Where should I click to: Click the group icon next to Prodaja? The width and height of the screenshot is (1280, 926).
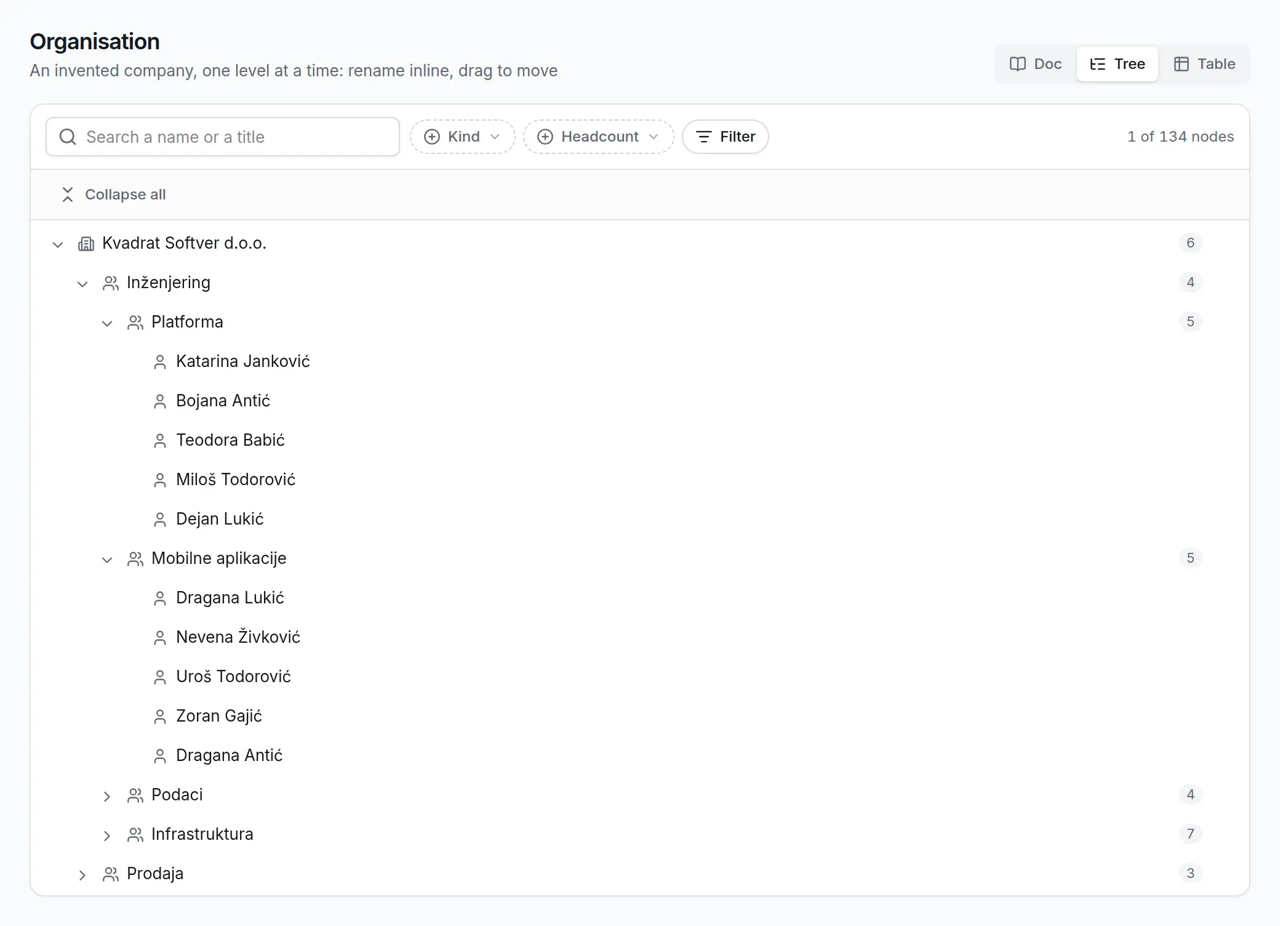pos(111,874)
